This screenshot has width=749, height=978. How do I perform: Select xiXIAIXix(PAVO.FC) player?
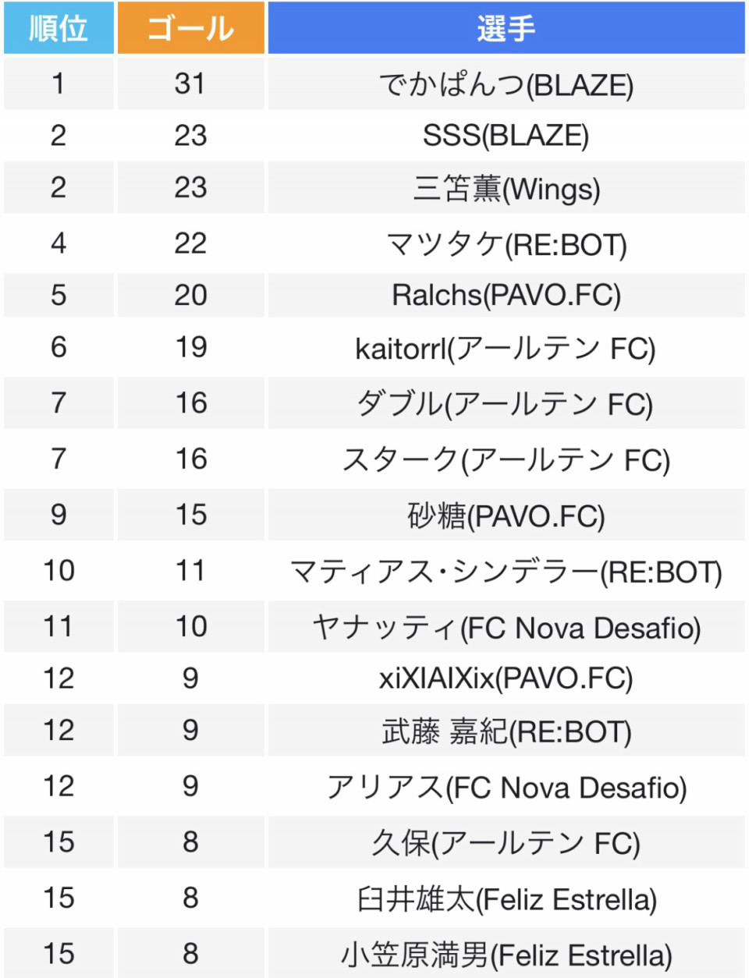[506, 679]
